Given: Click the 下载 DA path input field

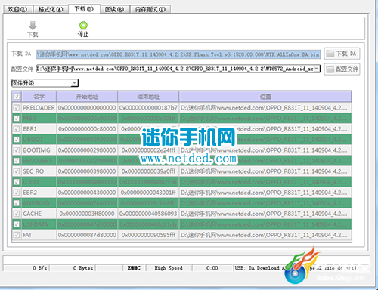Looking at the screenshot, I should 178,54.
